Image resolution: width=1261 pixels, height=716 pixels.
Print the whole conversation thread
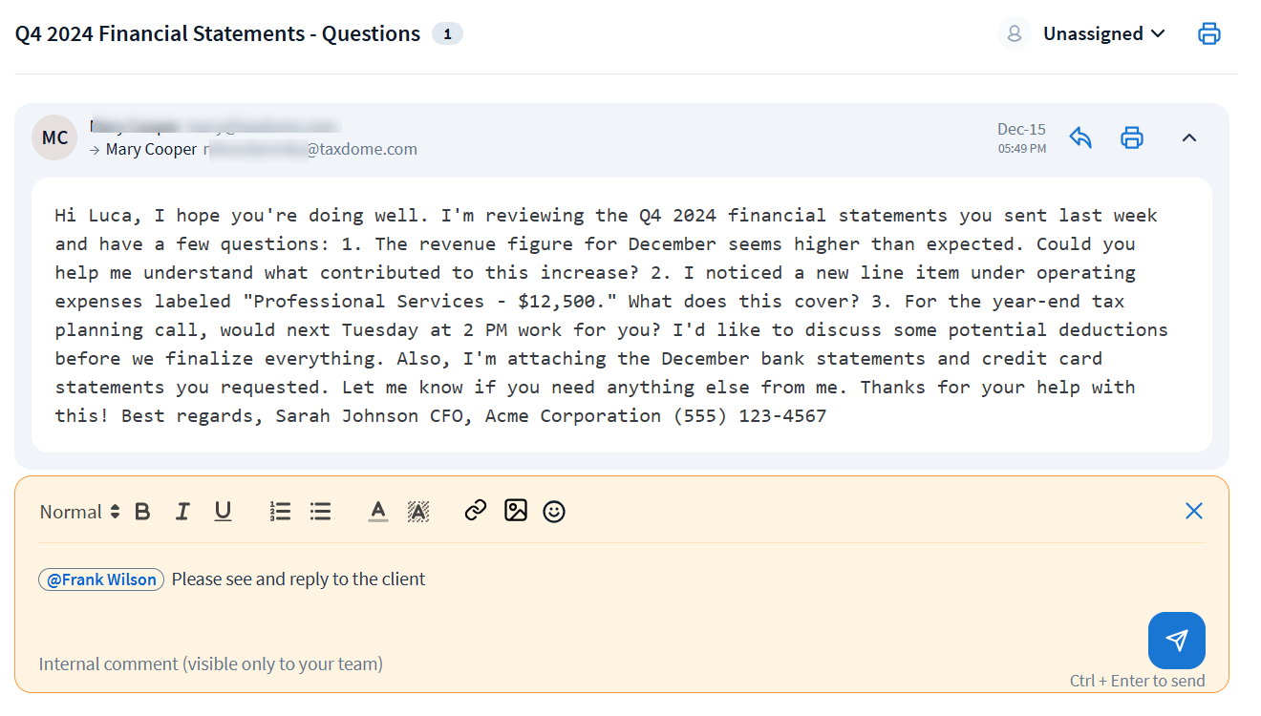[x=1209, y=34]
